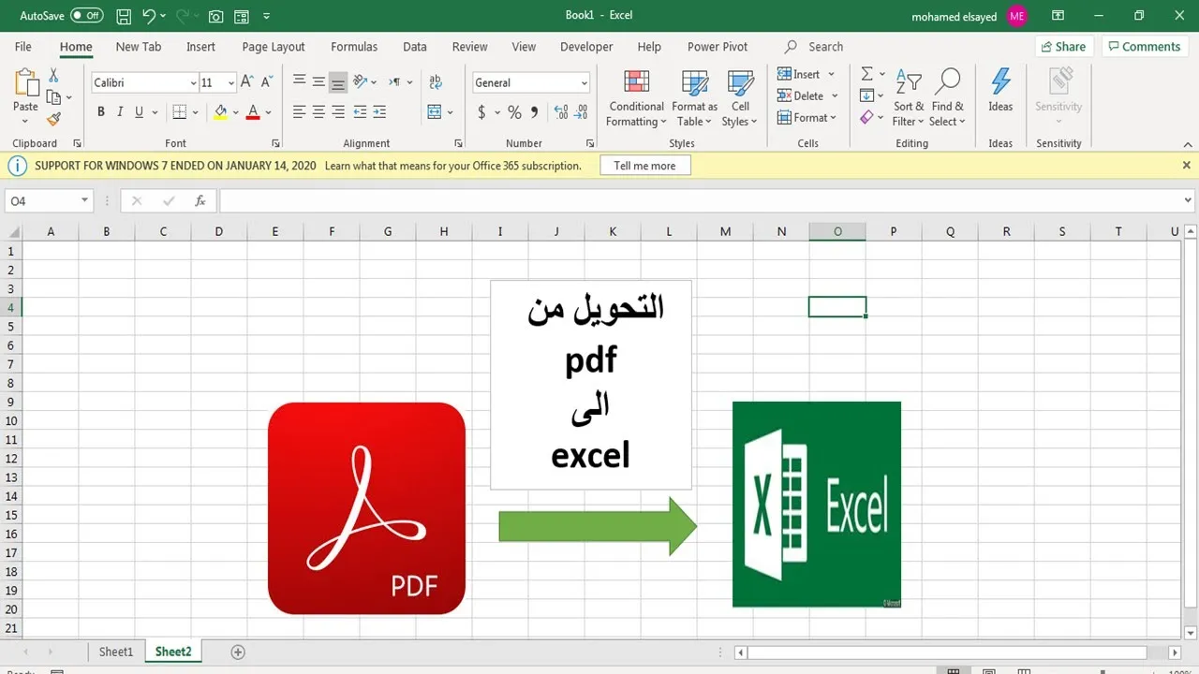Click the Middle Align icon
The height and width of the screenshot is (674, 1199).
pos(318,82)
